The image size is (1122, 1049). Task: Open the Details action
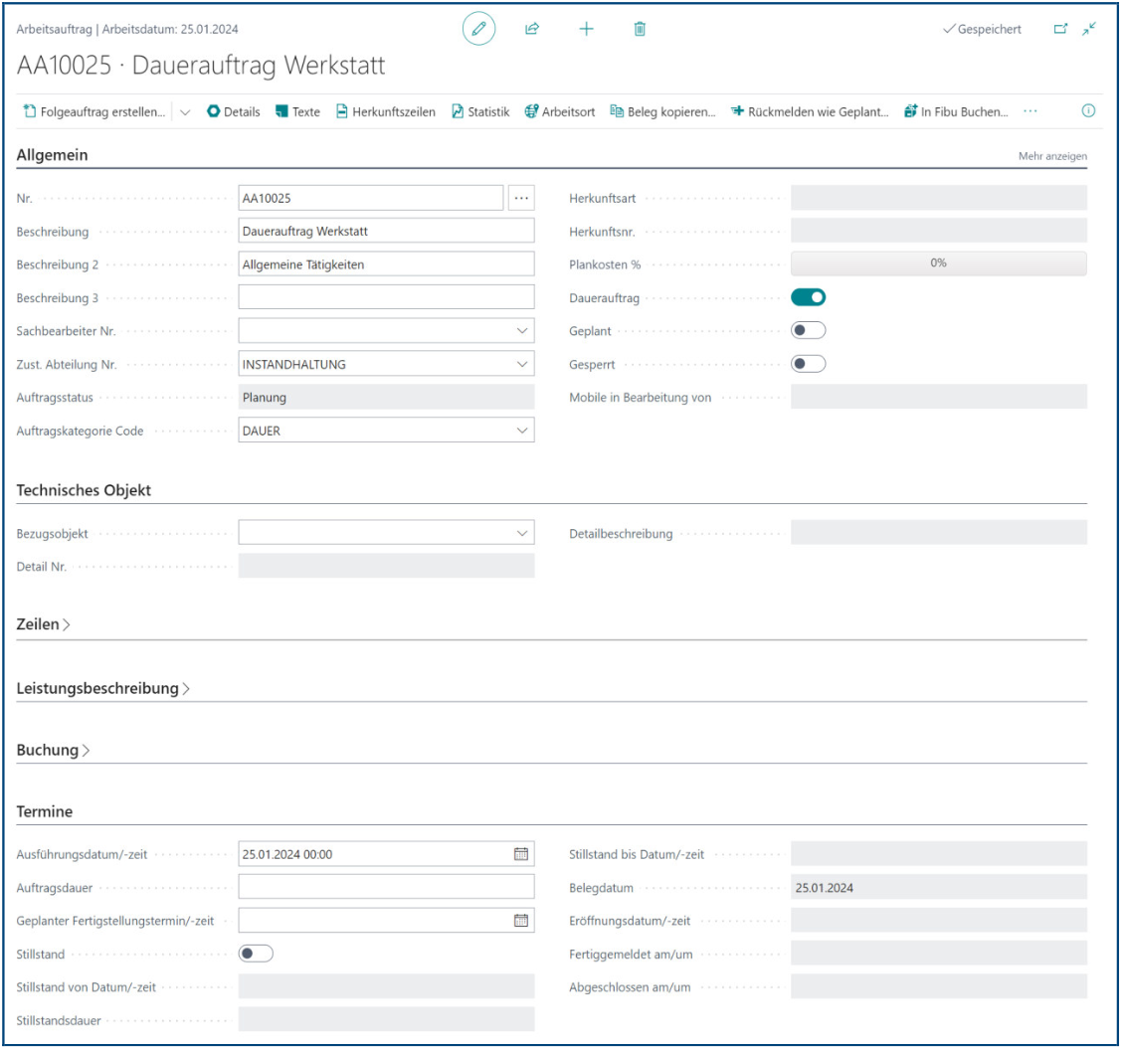(234, 111)
